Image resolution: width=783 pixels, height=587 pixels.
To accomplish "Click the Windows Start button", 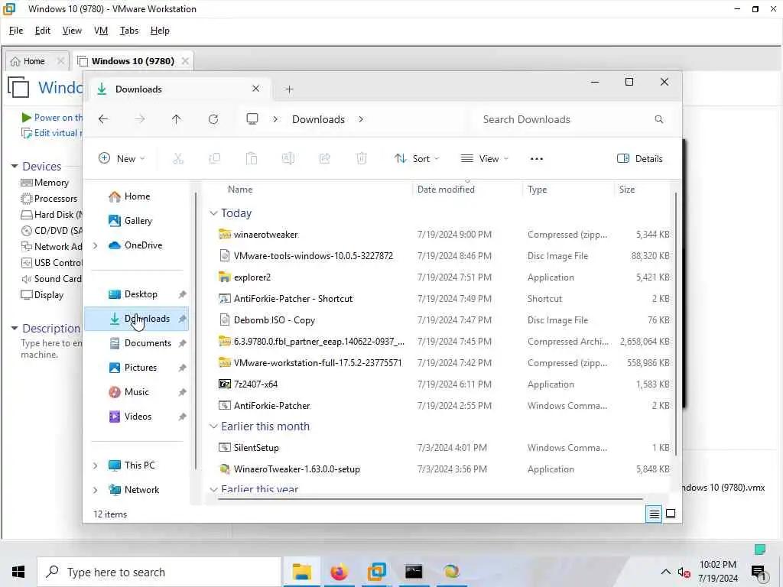I will [x=18, y=572].
